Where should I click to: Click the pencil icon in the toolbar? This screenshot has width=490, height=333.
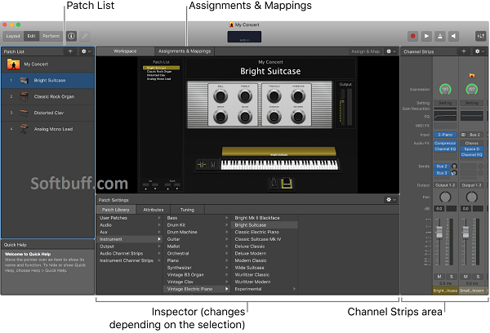(85, 36)
